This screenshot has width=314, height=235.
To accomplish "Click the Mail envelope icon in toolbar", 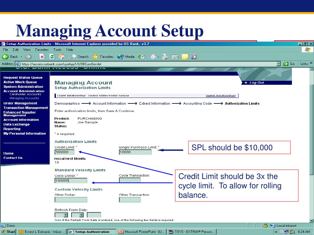I will coord(153,57).
